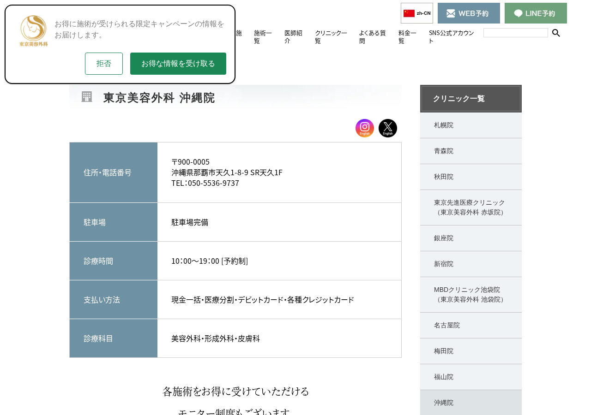This screenshot has width=591, height=415.
Task: Accept with お得な情報を受け取る button
Action: click(x=178, y=64)
